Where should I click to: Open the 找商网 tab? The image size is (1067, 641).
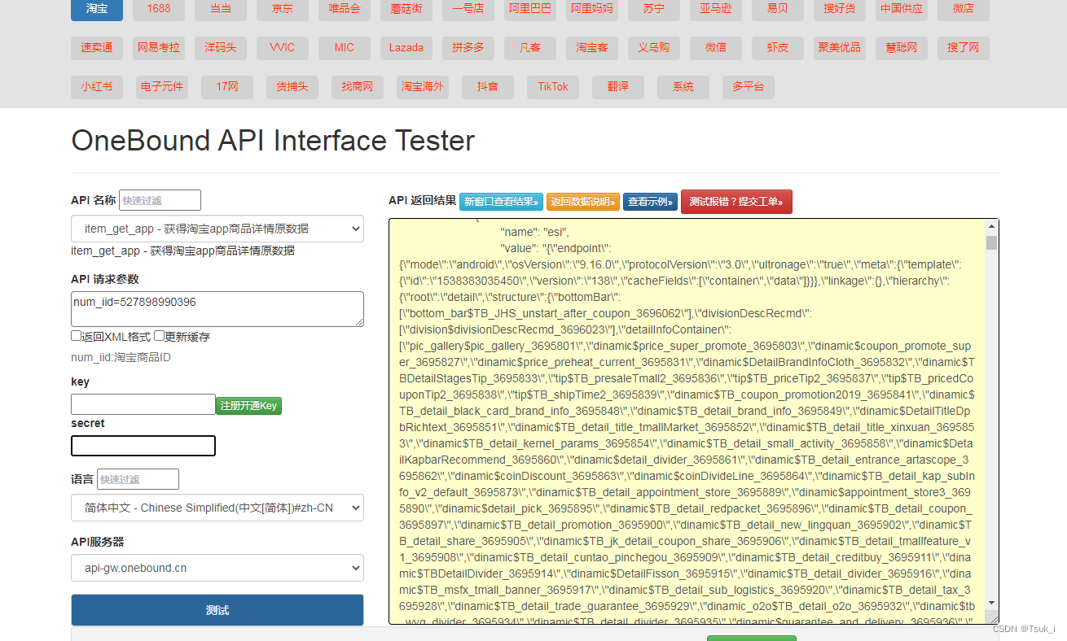pos(358,87)
